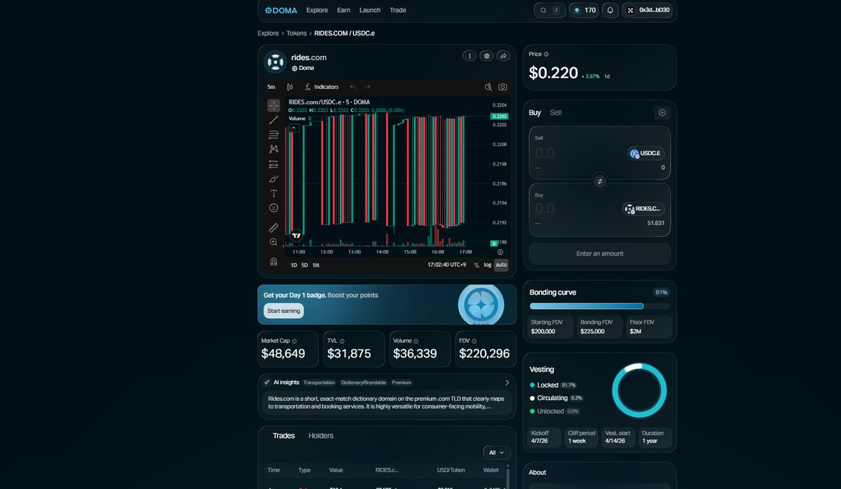Select the Fibonacci retracement lines tool

273,135
